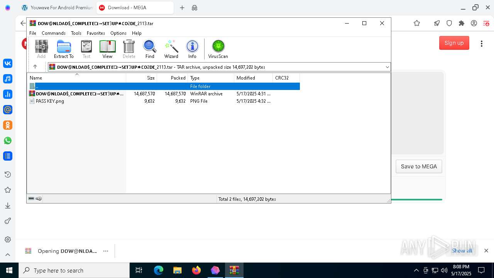494x278 pixels.
Task: Click the Save to MEGA button
Action: [419, 166]
